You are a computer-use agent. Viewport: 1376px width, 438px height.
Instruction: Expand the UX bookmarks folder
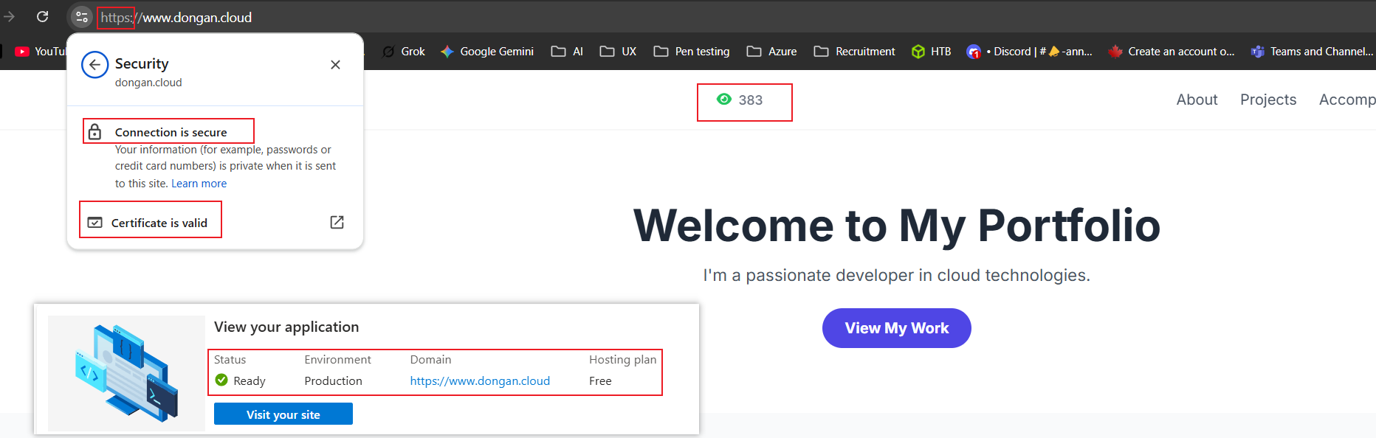click(618, 52)
